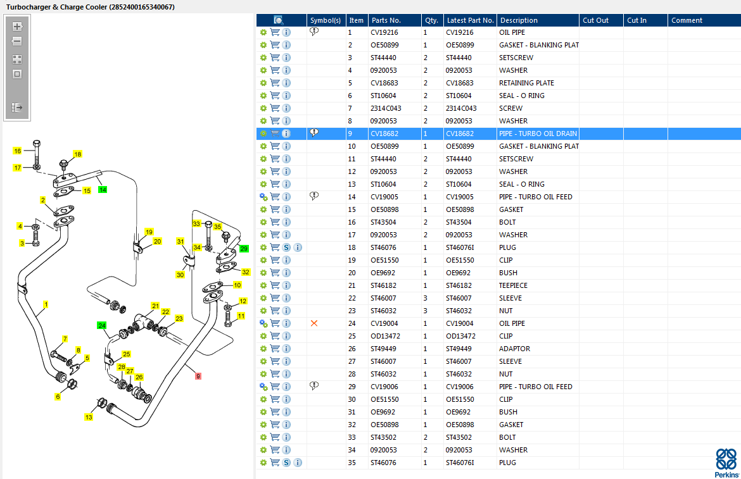The height and width of the screenshot is (479, 741).
Task: Add item 7 SCREW 2314C043 to cart
Action: [x=275, y=108]
